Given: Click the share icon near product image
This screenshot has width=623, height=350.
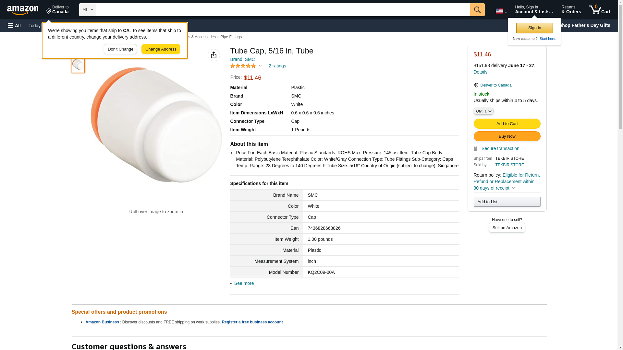Looking at the screenshot, I should (x=214, y=55).
